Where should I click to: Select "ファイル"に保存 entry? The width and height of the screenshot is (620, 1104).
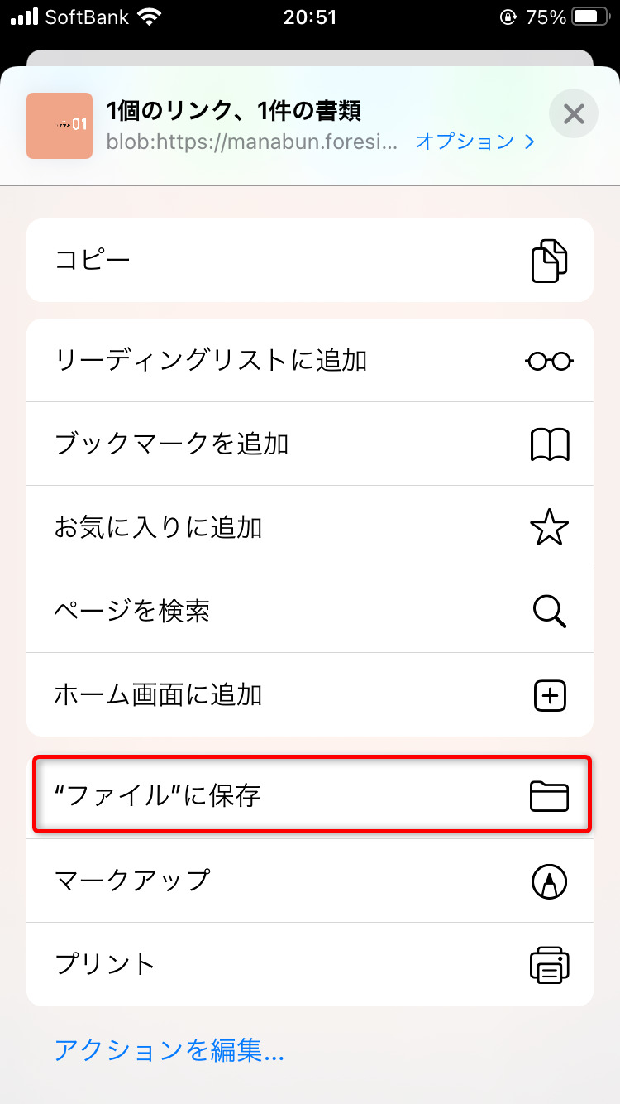coord(310,795)
